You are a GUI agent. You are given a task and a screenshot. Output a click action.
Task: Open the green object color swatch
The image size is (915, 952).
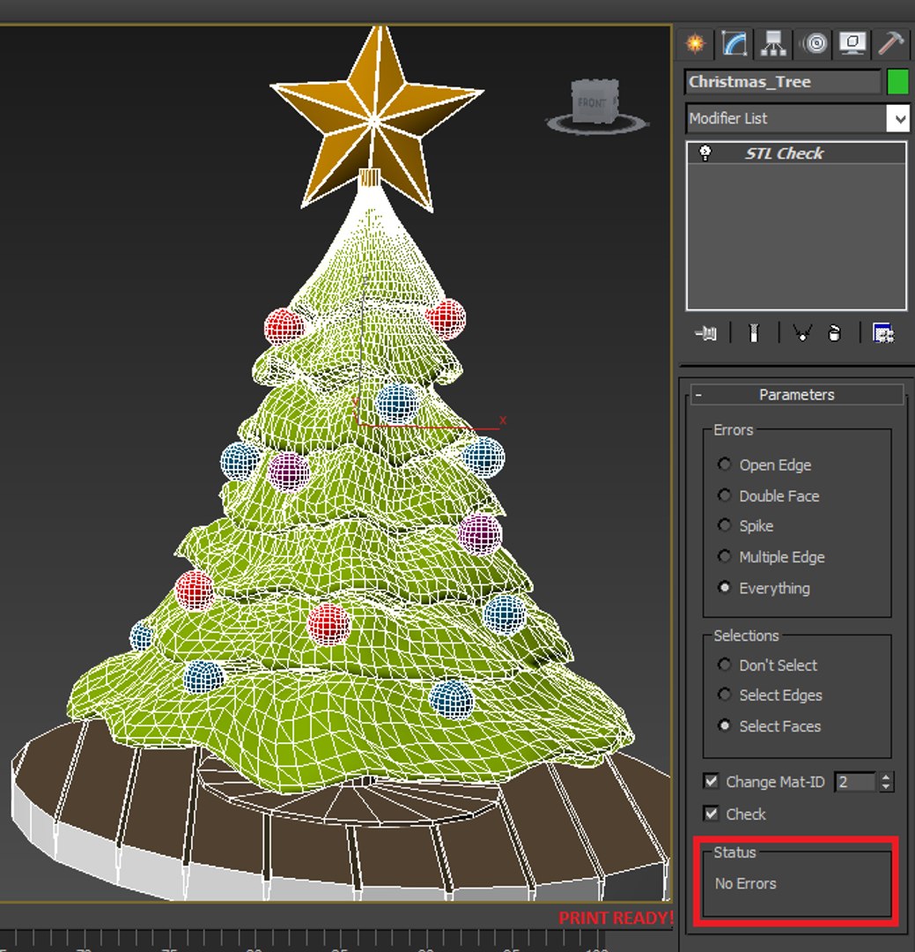pyautogui.click(x=897, y=81)
